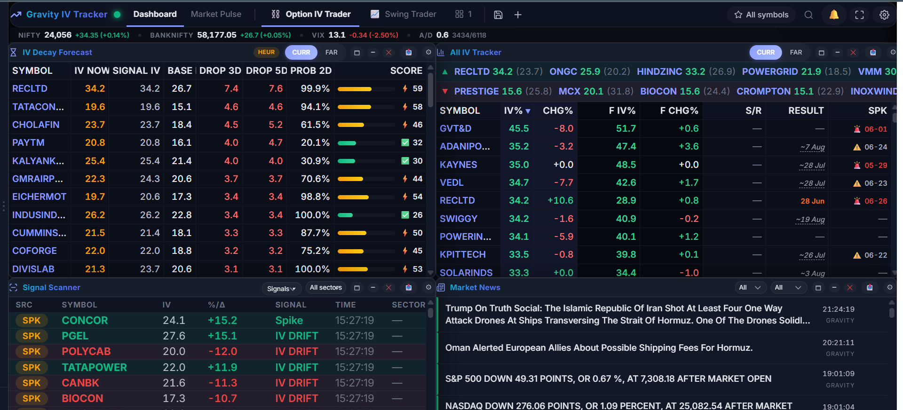Switch to the Market Pulse tab
903x410 pixels.
click(x=216, y=14)
